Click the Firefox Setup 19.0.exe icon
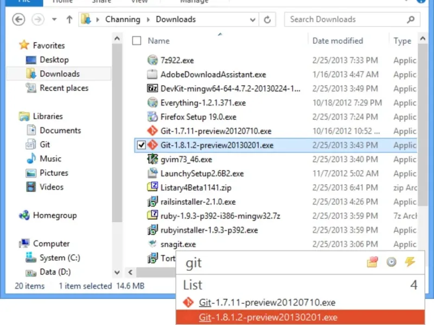 pos(152,116)
